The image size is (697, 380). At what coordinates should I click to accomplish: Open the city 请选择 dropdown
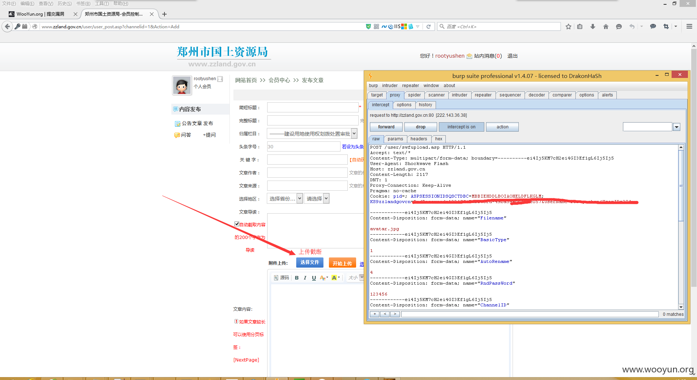tap(317, 199)
